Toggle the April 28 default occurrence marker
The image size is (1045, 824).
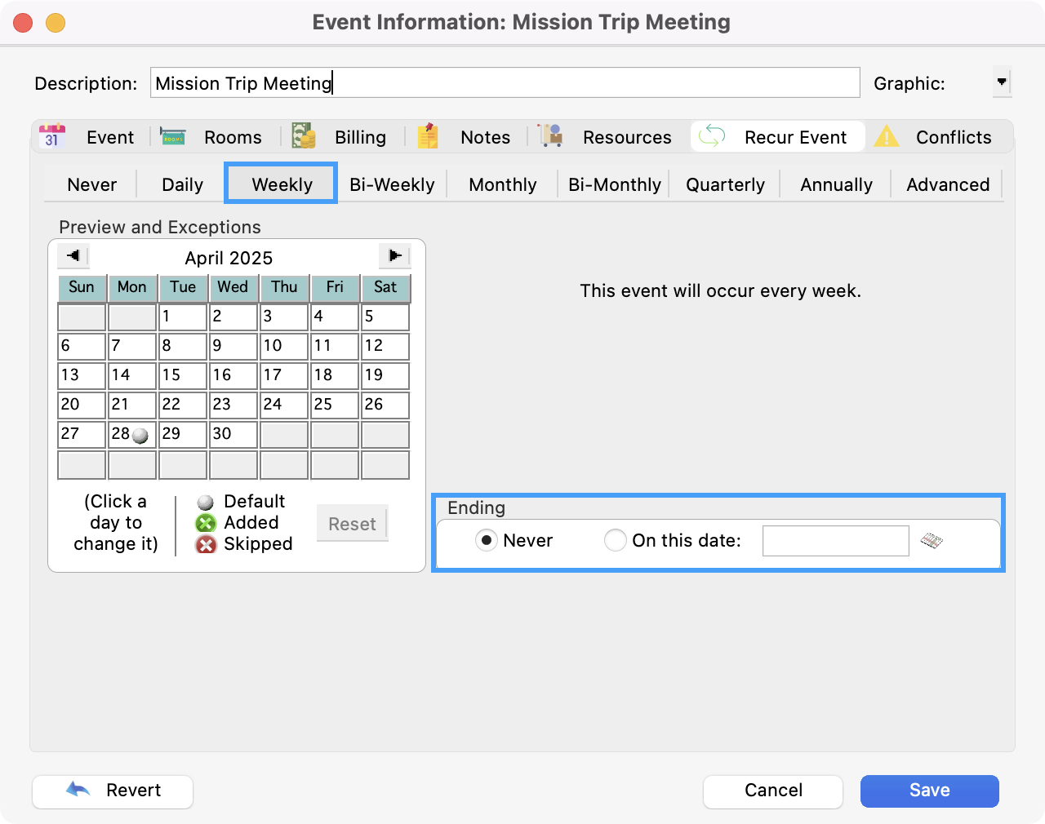pyautogui.click(x=140, y=436)
